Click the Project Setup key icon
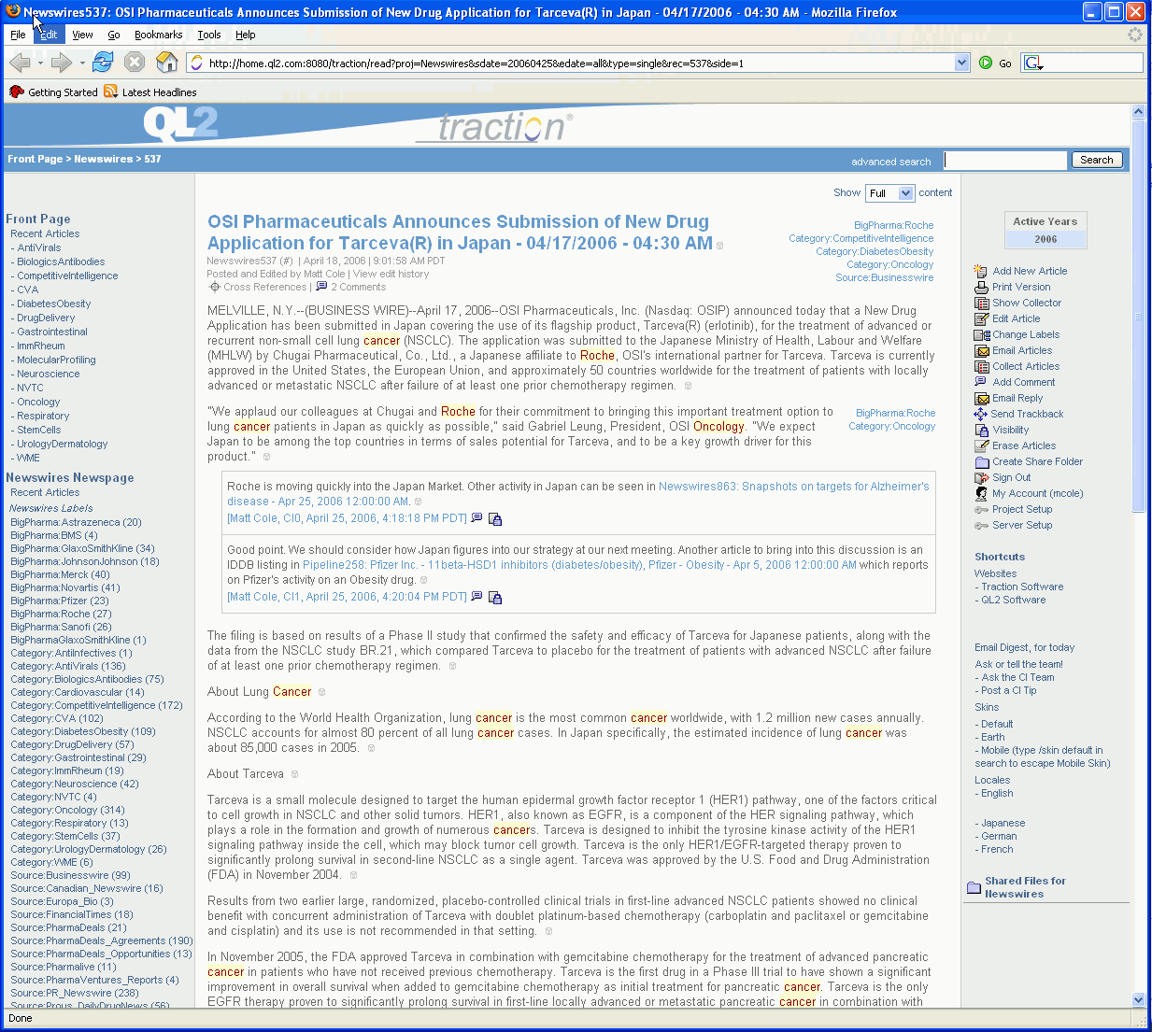1152x1032 pixels. 981,509
